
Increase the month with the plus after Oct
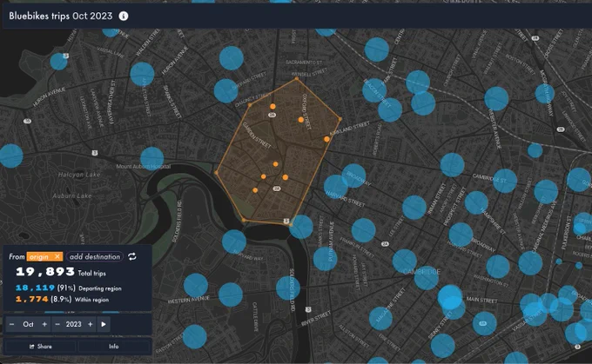tap(44, 324)
